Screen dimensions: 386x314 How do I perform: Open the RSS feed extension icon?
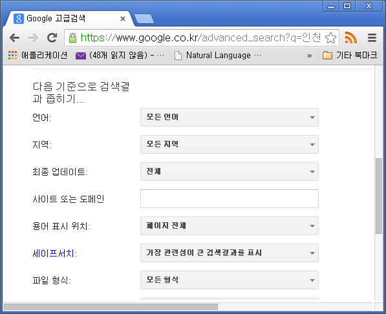tap(351, 37)
